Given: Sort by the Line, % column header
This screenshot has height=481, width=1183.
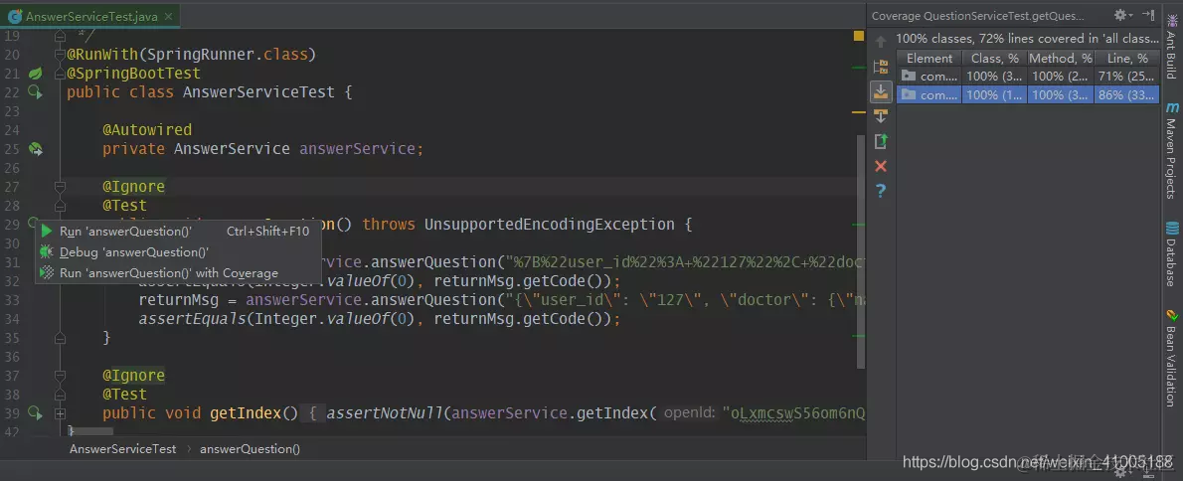Looking at the screenshot, I should (x=1127, y=58).
